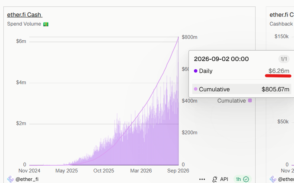Click the $4m left axis label
Viewport: 294px width, 183px height.
point(21,82)
